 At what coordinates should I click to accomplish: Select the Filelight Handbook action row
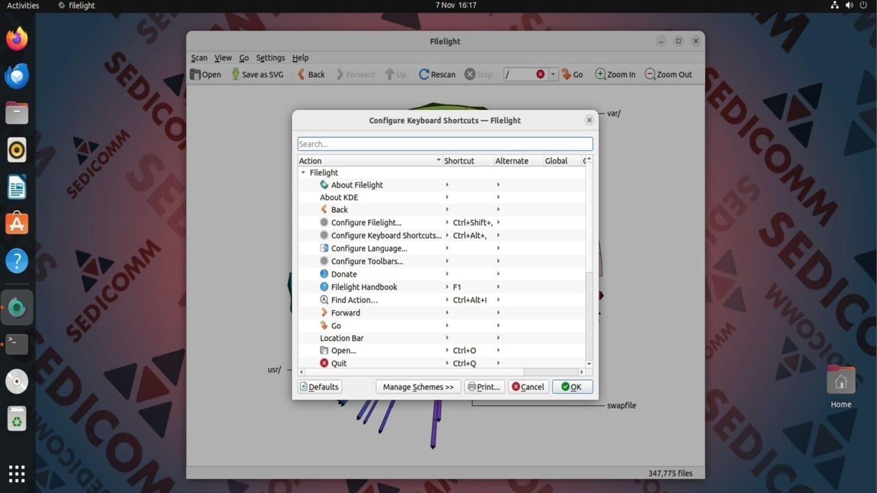441,287
